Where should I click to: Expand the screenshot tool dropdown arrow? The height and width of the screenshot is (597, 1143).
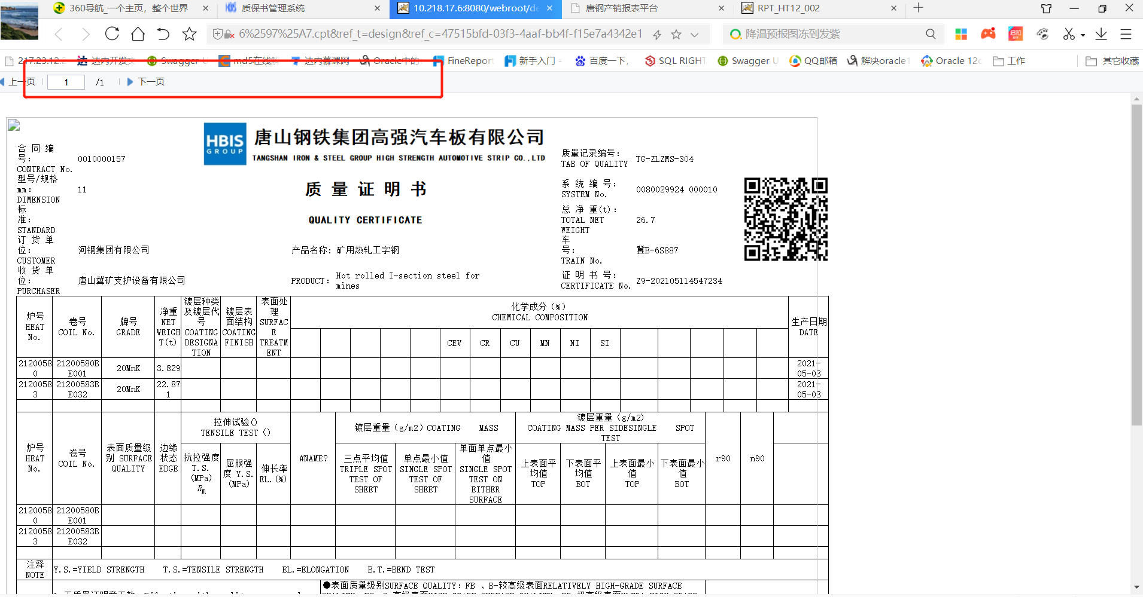click(1083, 35)
